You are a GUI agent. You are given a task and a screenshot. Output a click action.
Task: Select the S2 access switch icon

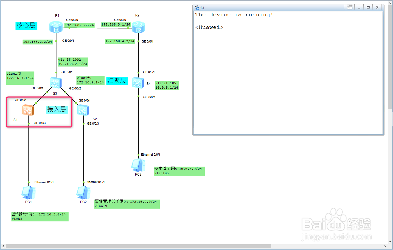click(x=83, y=110)
